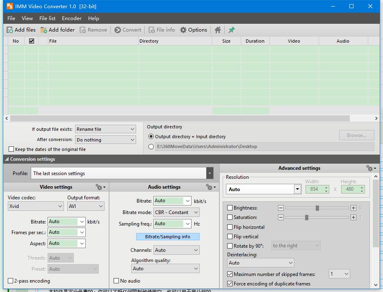Open Video settings gear menu
Viewport: 383px width, 292px height.
[x=100, y=187]
